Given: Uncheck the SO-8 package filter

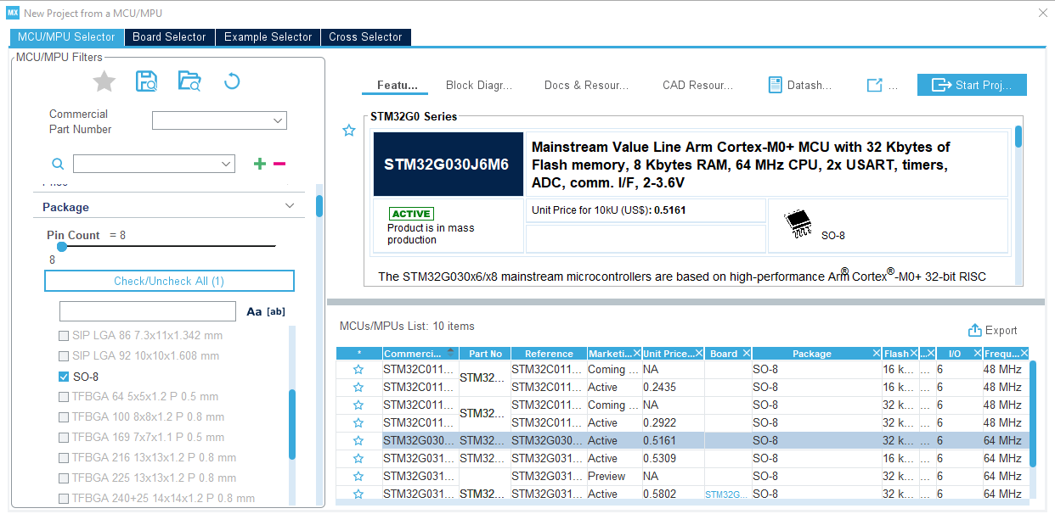Looking at the screenshot, I should point(63,377).
